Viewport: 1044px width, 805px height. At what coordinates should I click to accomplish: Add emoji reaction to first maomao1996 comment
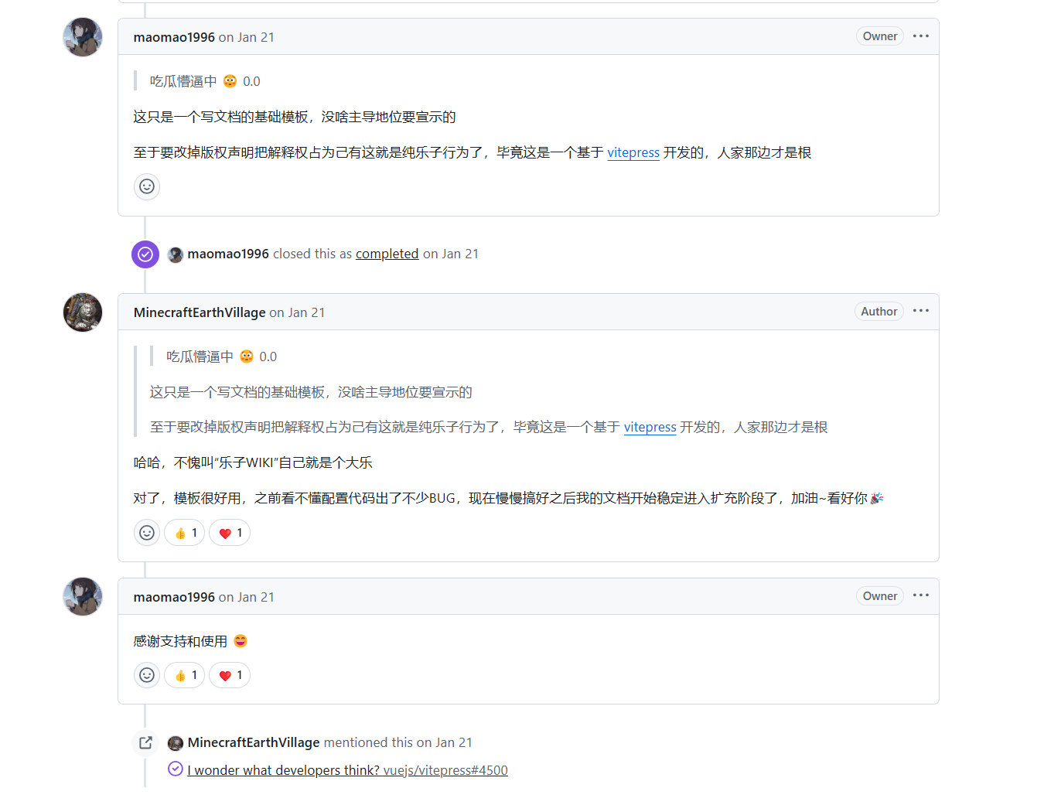coord(147,186)
